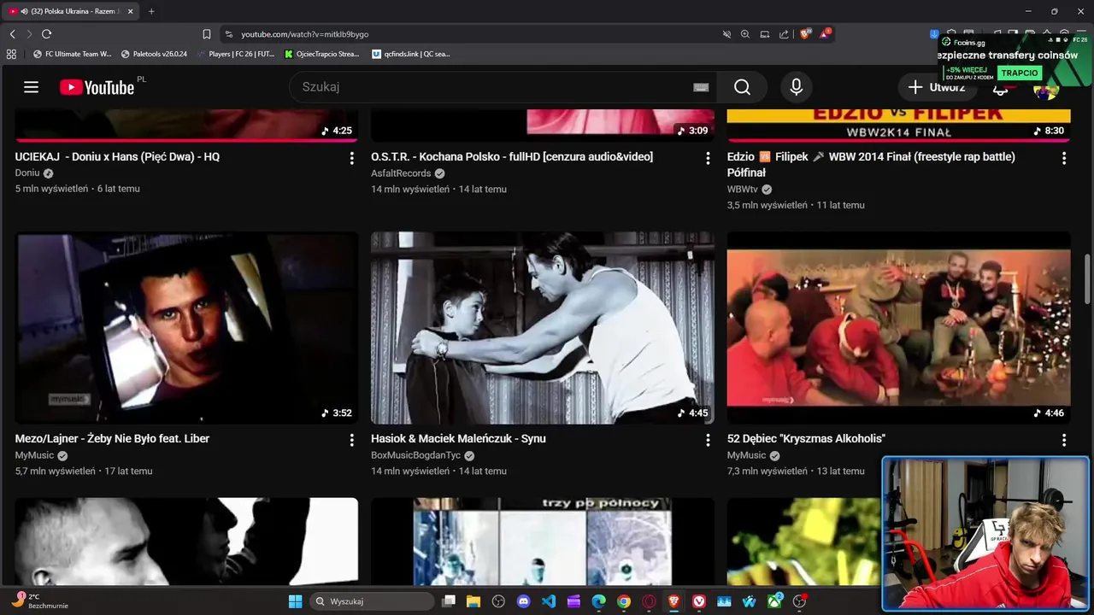Click the zoom magnifier icon in address bar

745,34
